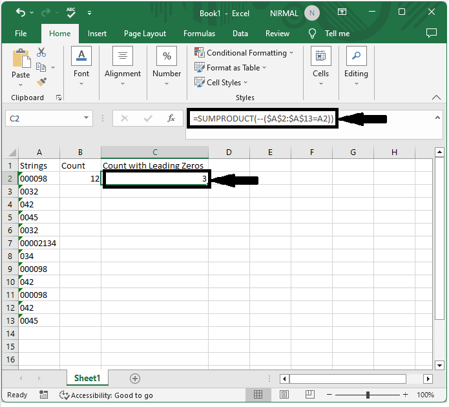Open Ribbon Display Options icon
The width and height of the screenshot is (449, 407).
[x=342, y=12]
